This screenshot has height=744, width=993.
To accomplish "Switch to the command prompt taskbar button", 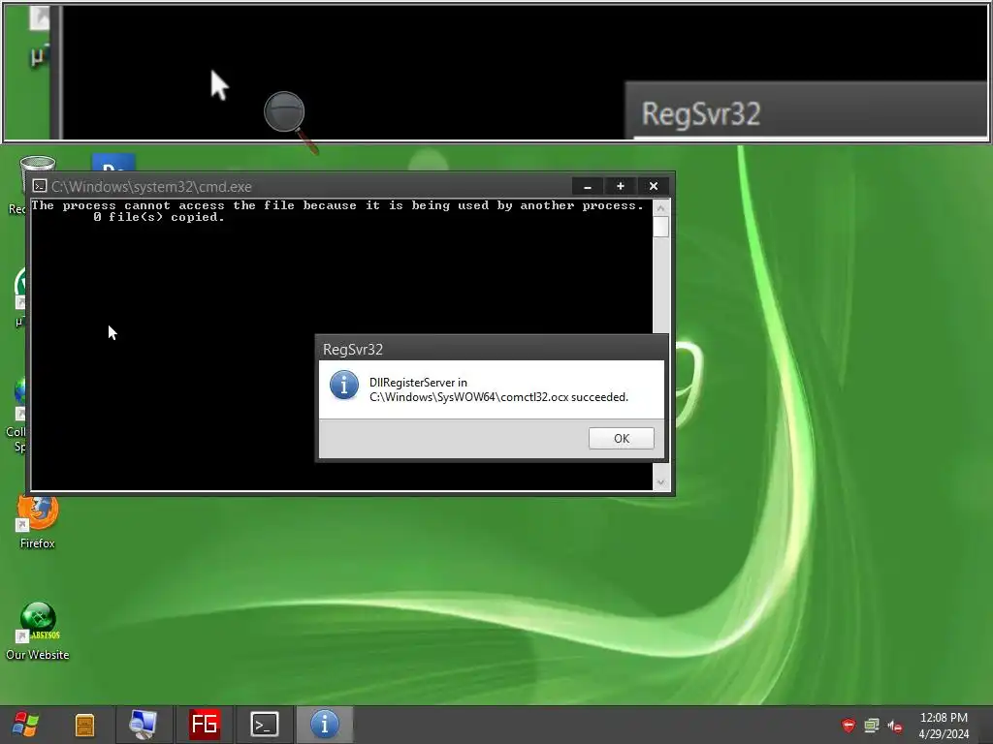I will 264,725.
